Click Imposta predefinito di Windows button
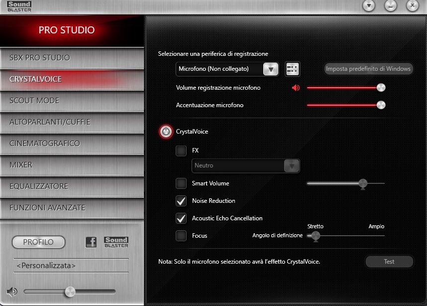The height and width of the screenshot is (306, 427). pyautogui.click(x=368, y=69)
